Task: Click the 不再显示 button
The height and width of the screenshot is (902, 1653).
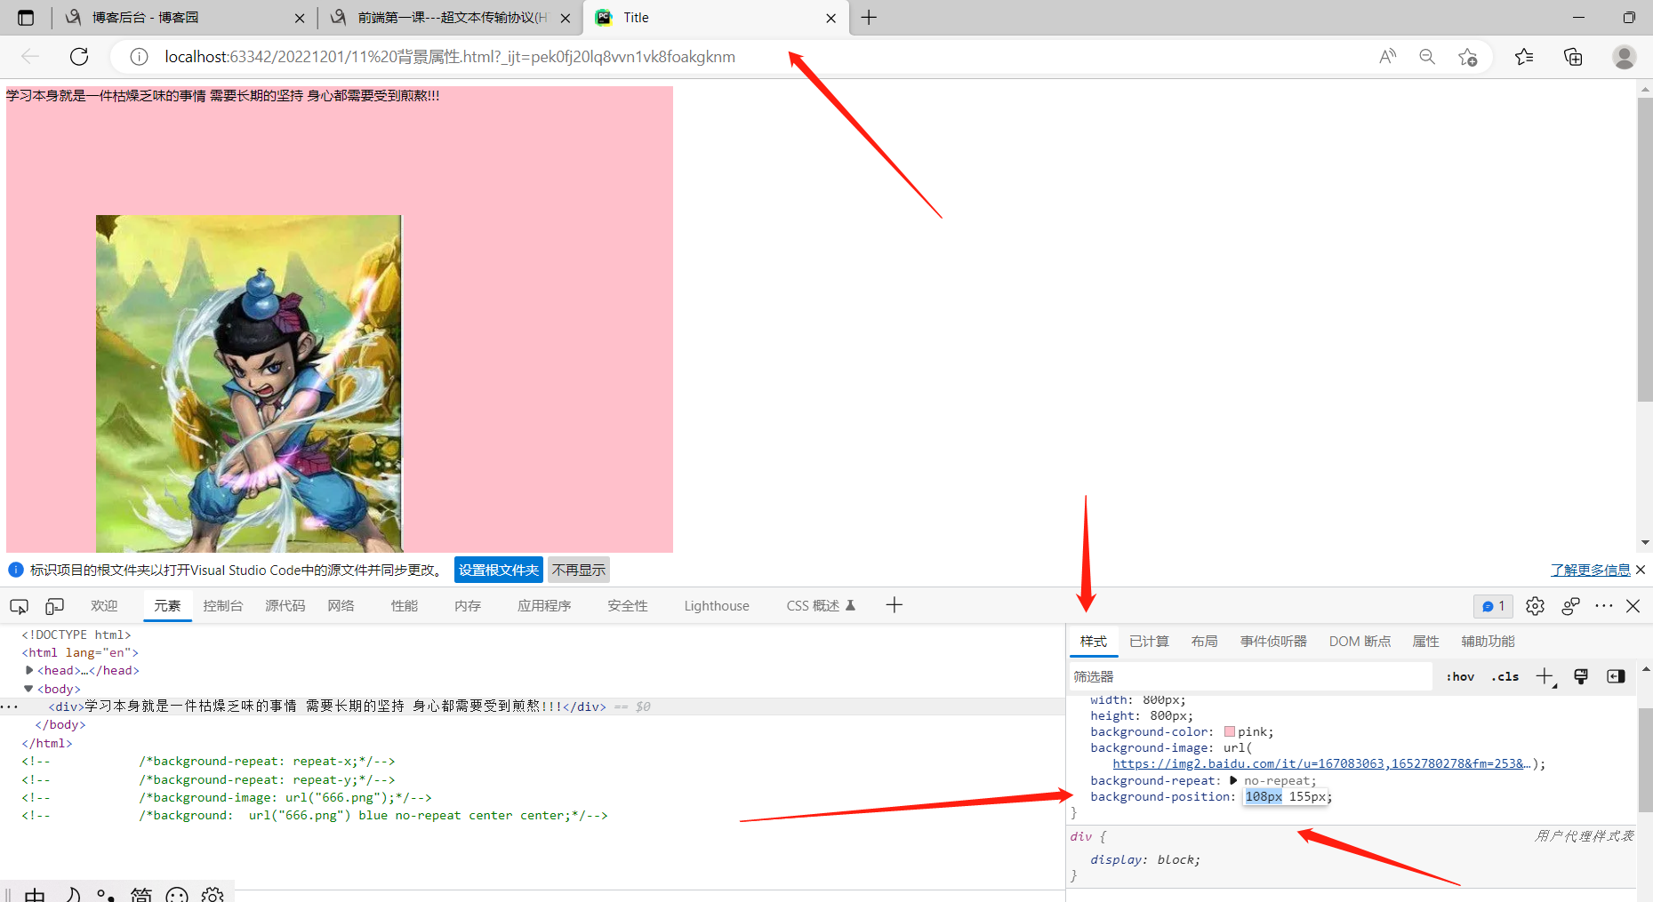Action: point(579,571)
